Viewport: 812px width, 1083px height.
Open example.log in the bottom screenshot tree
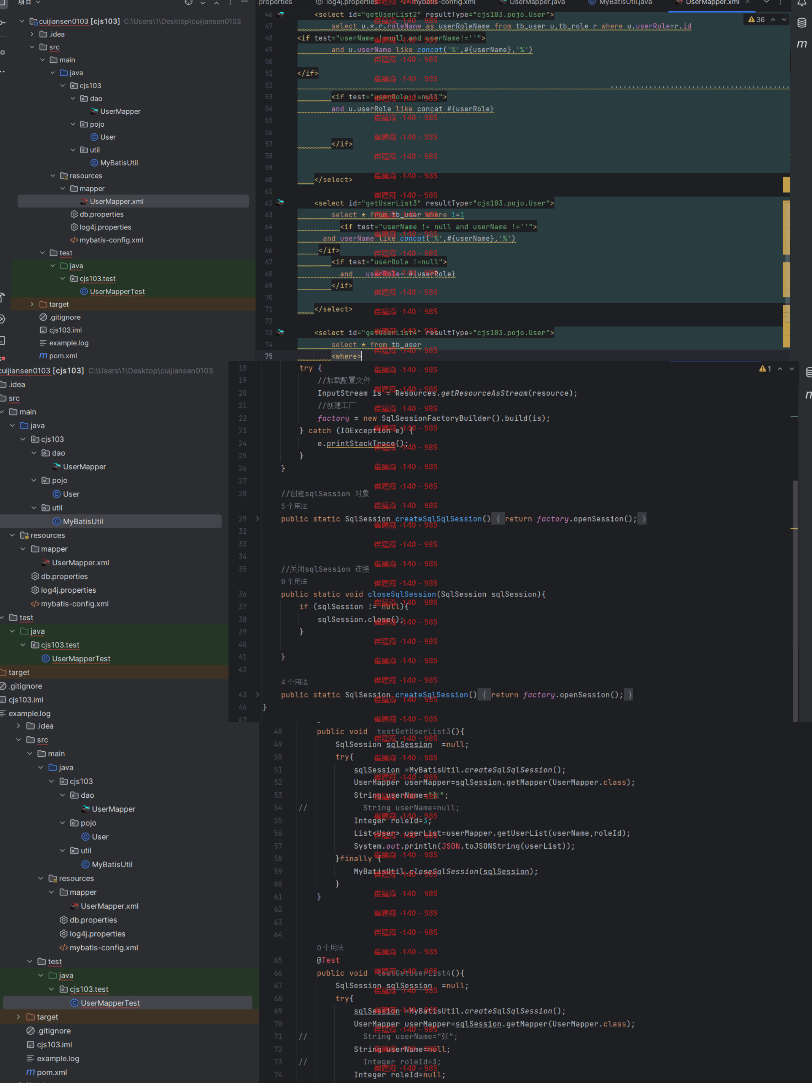53,1059
